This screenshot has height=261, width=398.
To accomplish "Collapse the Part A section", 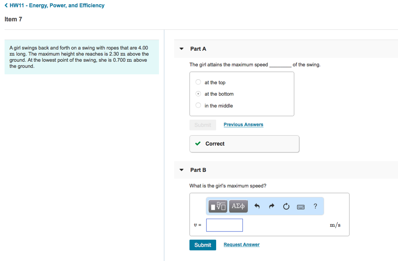I will pos(181,49).
